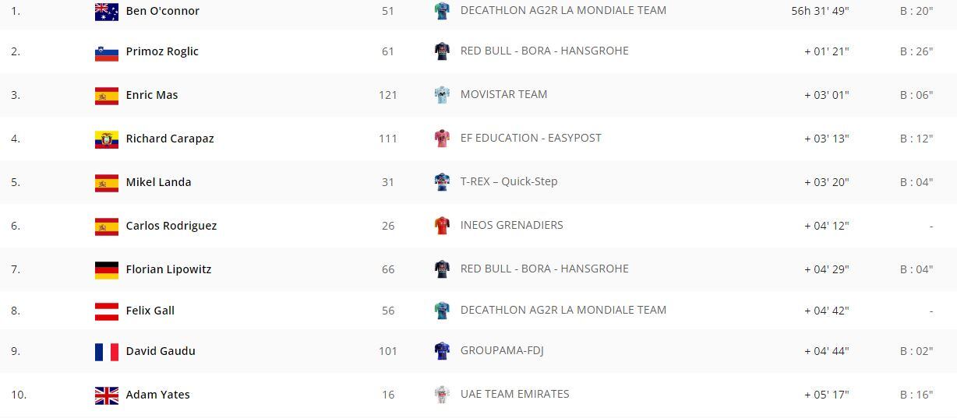Click the EF Education pink jersey icon
This screenshot has width=957, height=418.
(442, 139)
